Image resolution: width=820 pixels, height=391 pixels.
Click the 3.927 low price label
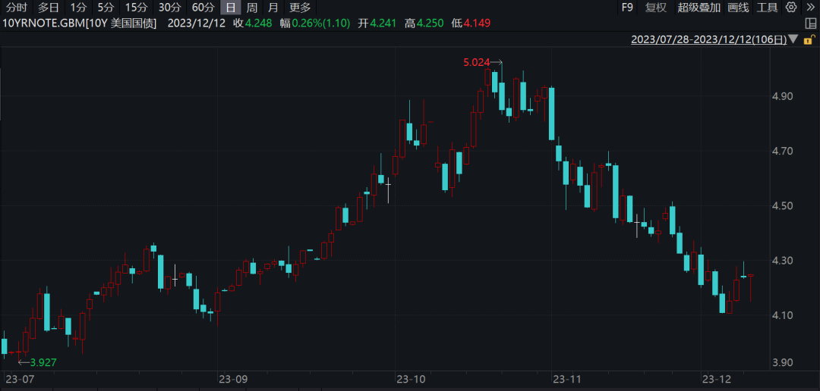point(43,362)
